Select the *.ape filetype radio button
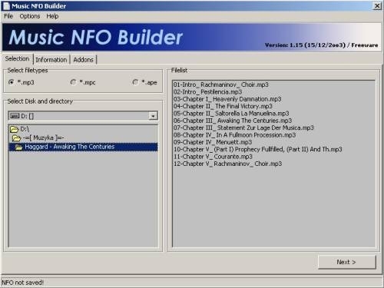This screenshot has height=288, width=384. pos(135,82)
